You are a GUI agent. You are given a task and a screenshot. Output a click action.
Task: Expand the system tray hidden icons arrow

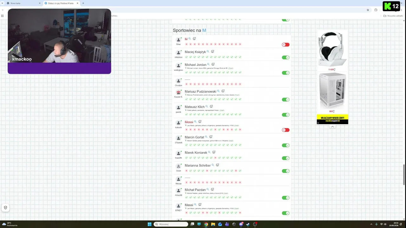pyautogui.click(x=371, y=224)
